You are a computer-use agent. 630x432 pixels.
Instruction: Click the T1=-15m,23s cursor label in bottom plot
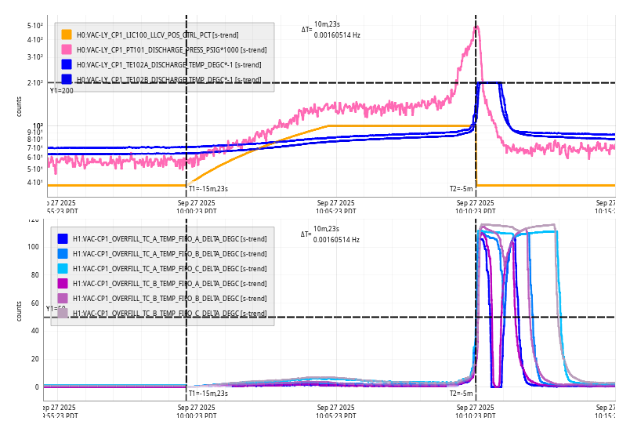[208, 393]
